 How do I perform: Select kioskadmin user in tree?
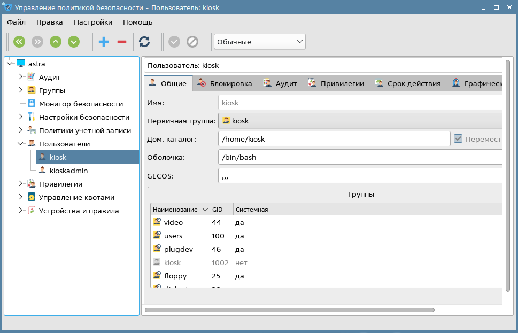pos(69,171)
